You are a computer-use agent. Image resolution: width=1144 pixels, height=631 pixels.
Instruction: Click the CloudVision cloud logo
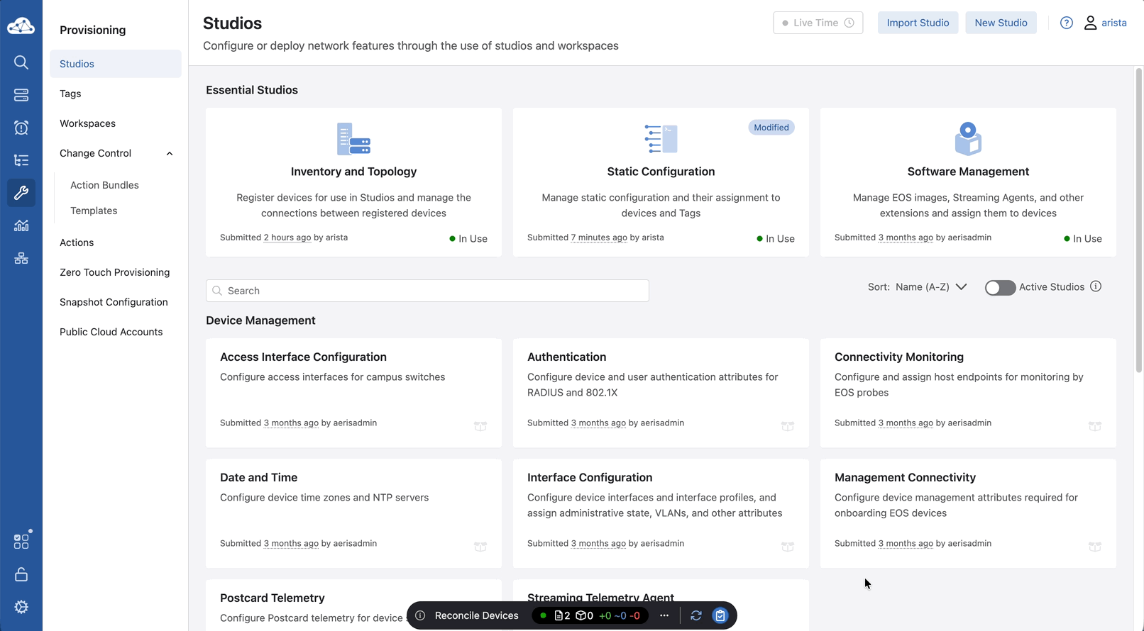click(x=21, y=26)
